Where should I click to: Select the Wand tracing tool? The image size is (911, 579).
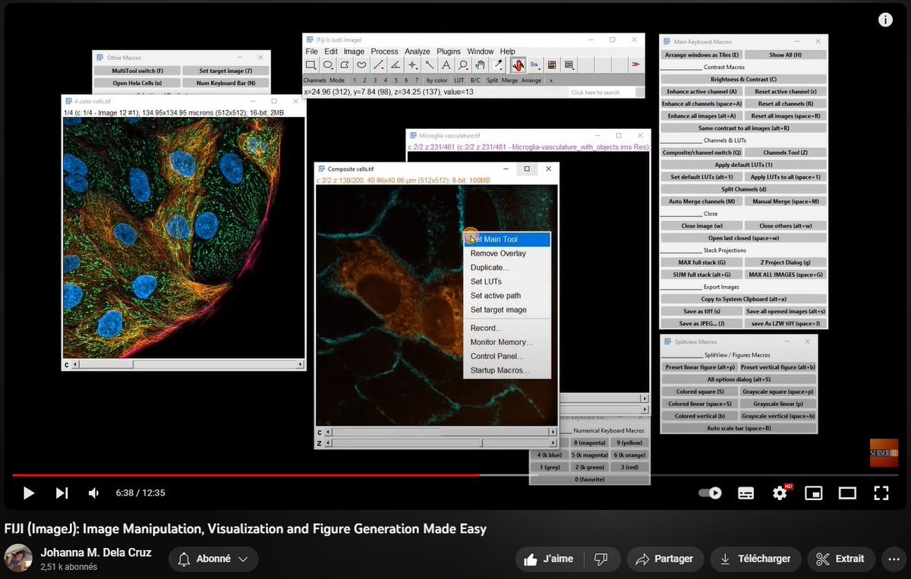pyautogui.click(x=429, y=65)
